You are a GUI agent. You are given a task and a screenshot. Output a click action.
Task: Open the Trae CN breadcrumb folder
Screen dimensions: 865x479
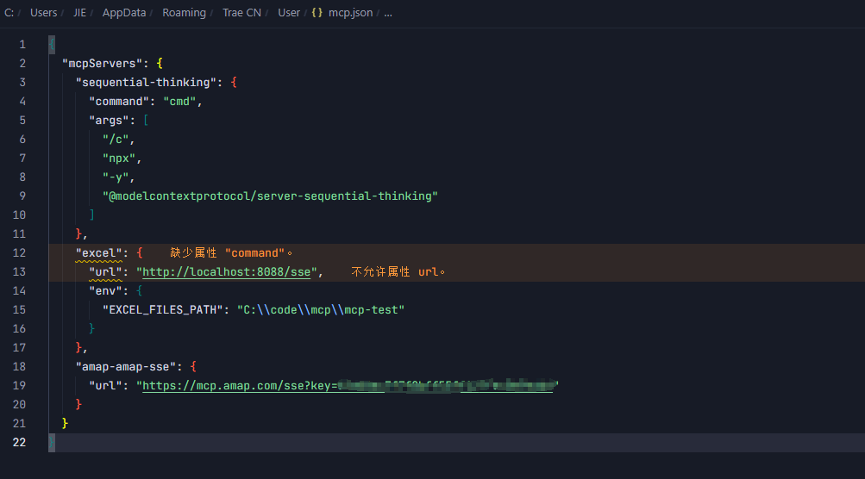coord(241,12)
